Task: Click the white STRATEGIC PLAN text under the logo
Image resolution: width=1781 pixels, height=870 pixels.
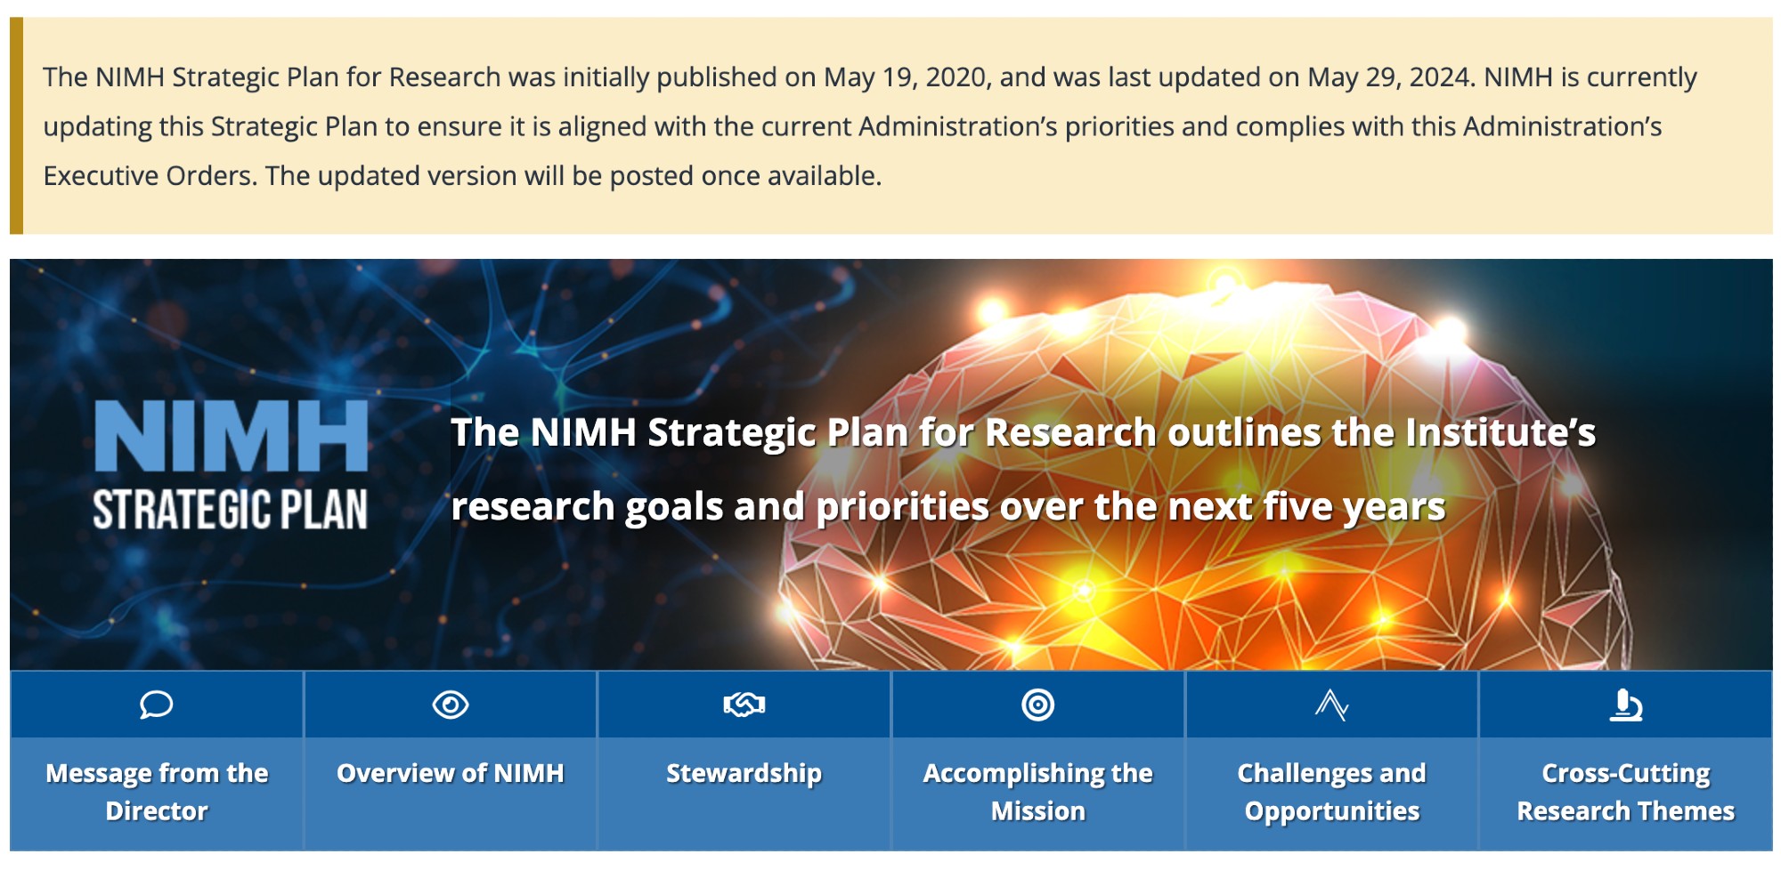Action: point(231,510)
